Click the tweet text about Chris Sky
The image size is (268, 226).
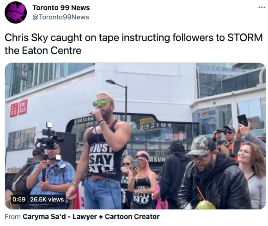[134, 44]
